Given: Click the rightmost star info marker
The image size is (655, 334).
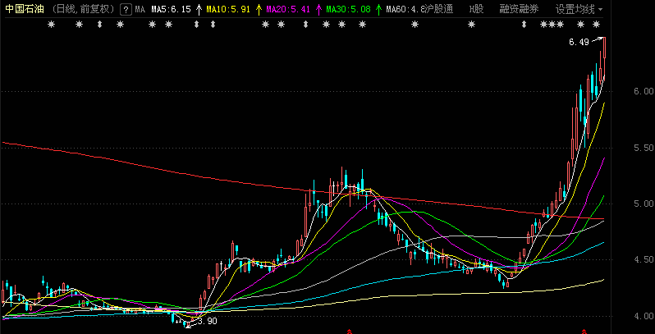Looking at the screenshot, I should pos(597,25).
